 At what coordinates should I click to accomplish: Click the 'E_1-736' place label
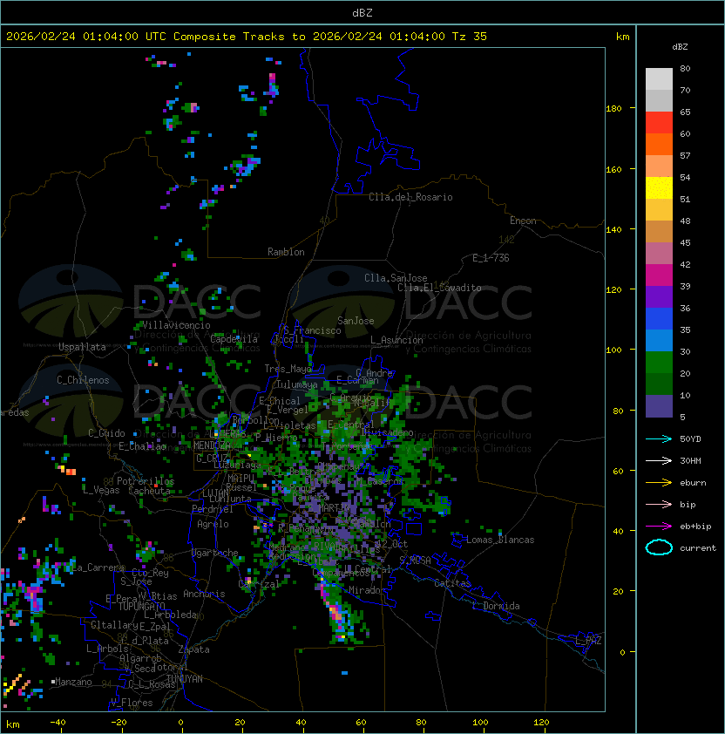tap(491, 258)
